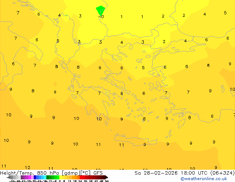
Task: Click the bright yellow swatch in legend
Action: coord(60,177)
